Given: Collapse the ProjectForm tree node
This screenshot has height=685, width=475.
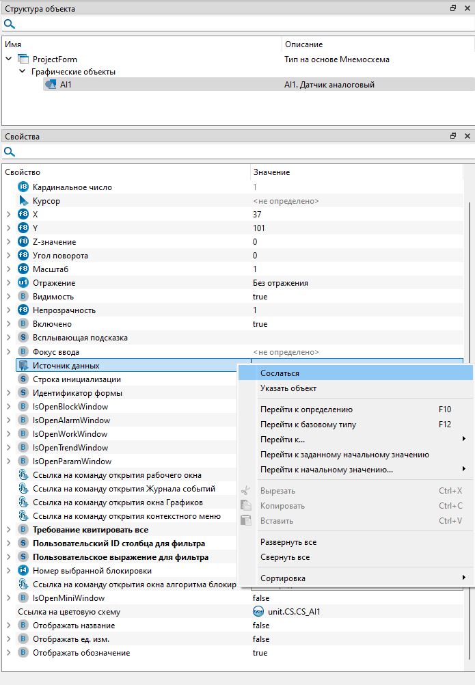Looking at the screenshot, I should [9, 59].
